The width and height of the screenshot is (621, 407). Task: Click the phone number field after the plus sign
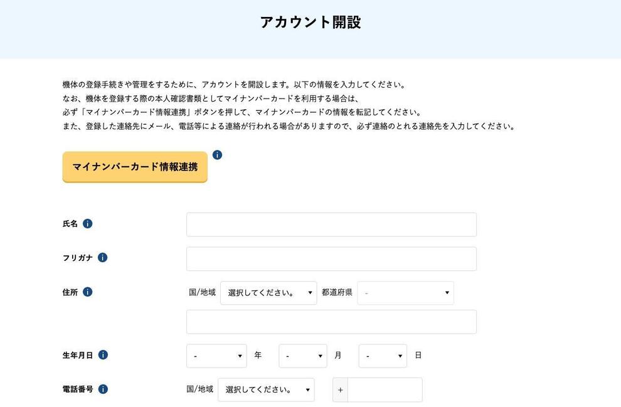(385, 390)
